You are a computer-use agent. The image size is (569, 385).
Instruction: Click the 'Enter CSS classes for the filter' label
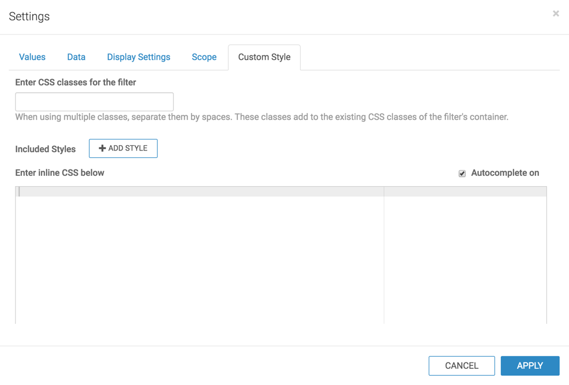pos(76,82)
